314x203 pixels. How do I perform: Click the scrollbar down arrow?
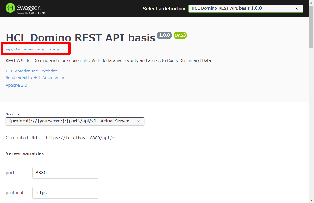click(311, 201)
